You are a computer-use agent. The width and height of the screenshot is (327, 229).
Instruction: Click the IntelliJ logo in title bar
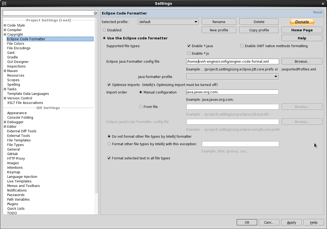[x=4, y=3]
